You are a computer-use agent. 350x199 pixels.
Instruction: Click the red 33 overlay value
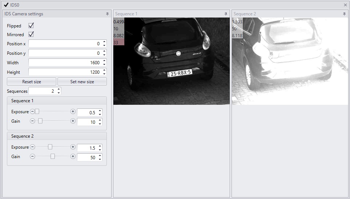(119, 42)
